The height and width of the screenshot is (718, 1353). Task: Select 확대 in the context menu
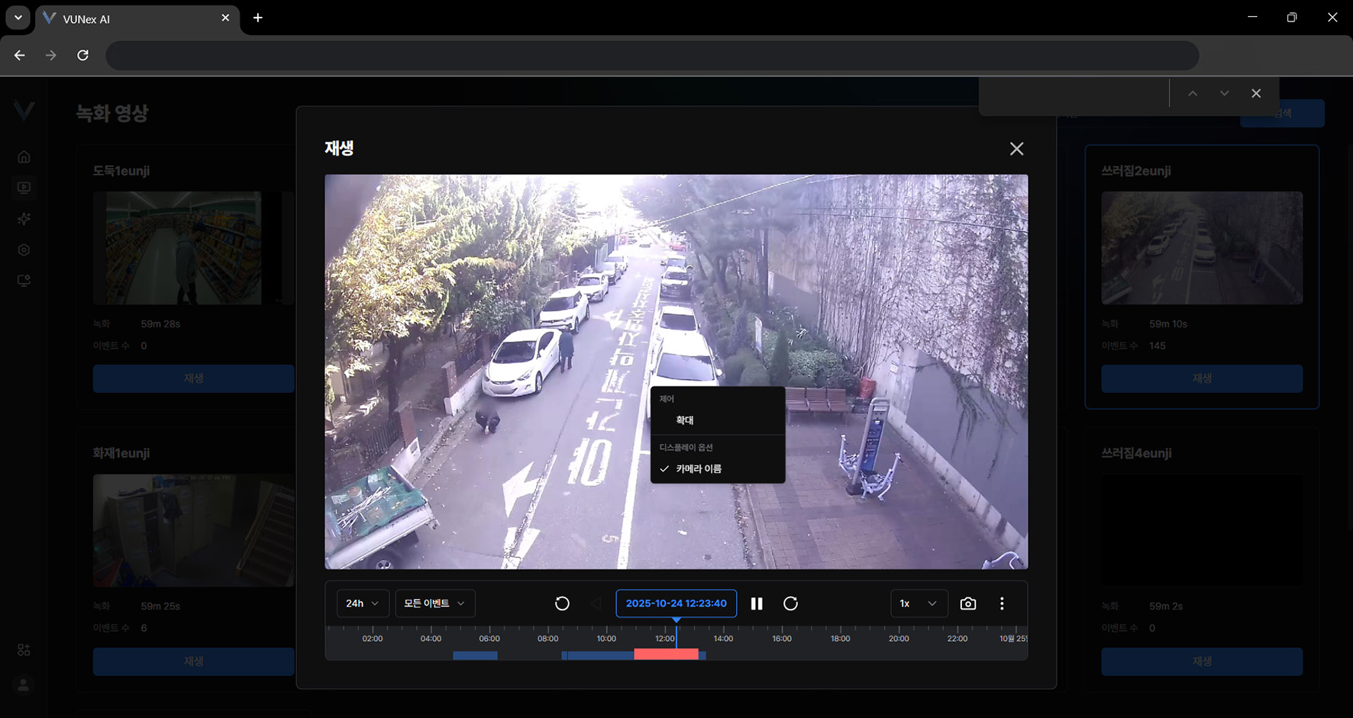(x=685, y=420)
